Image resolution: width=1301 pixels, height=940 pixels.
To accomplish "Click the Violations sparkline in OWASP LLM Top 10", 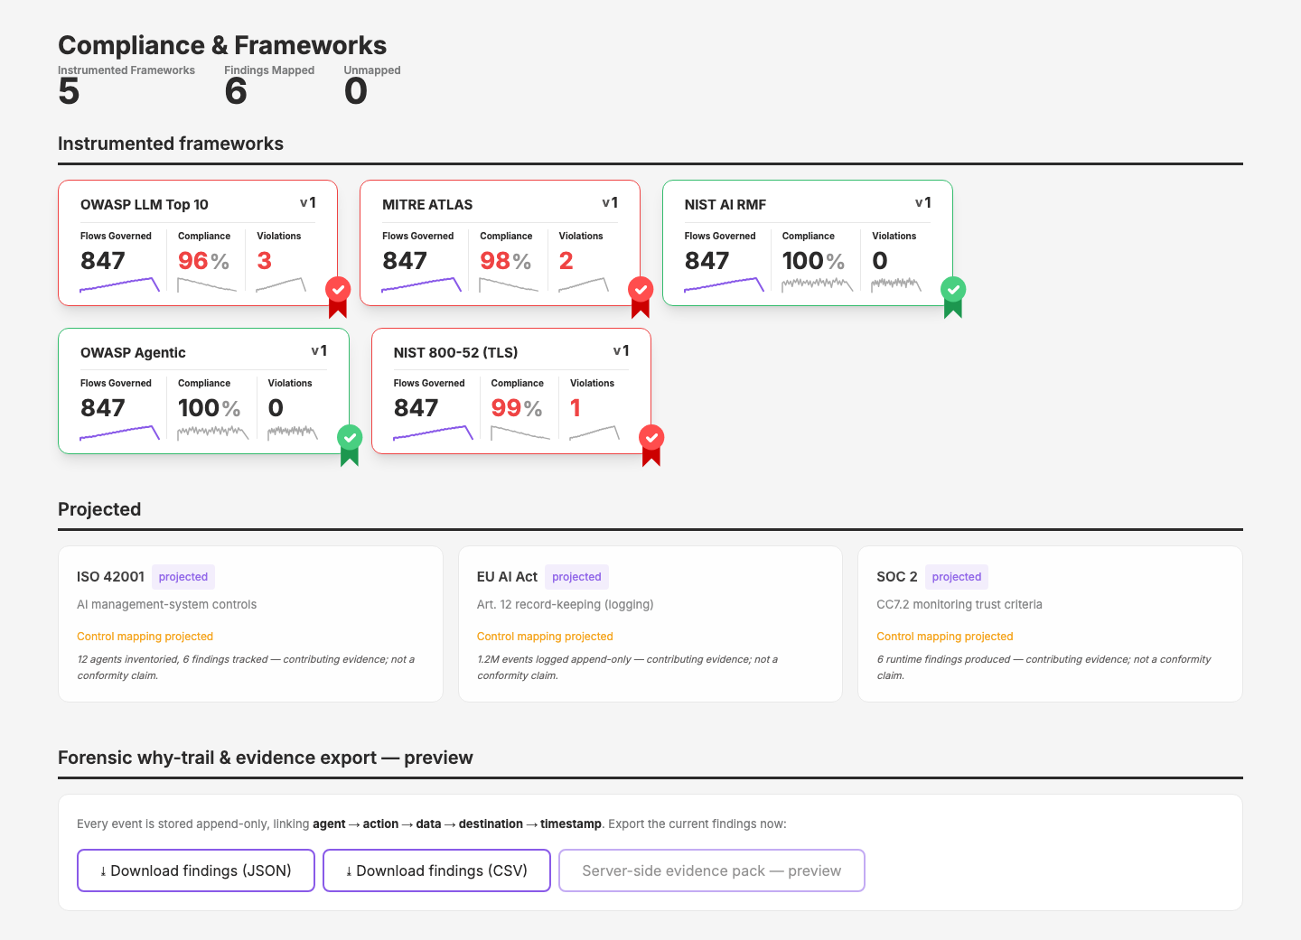I will [x=282, y=284].
